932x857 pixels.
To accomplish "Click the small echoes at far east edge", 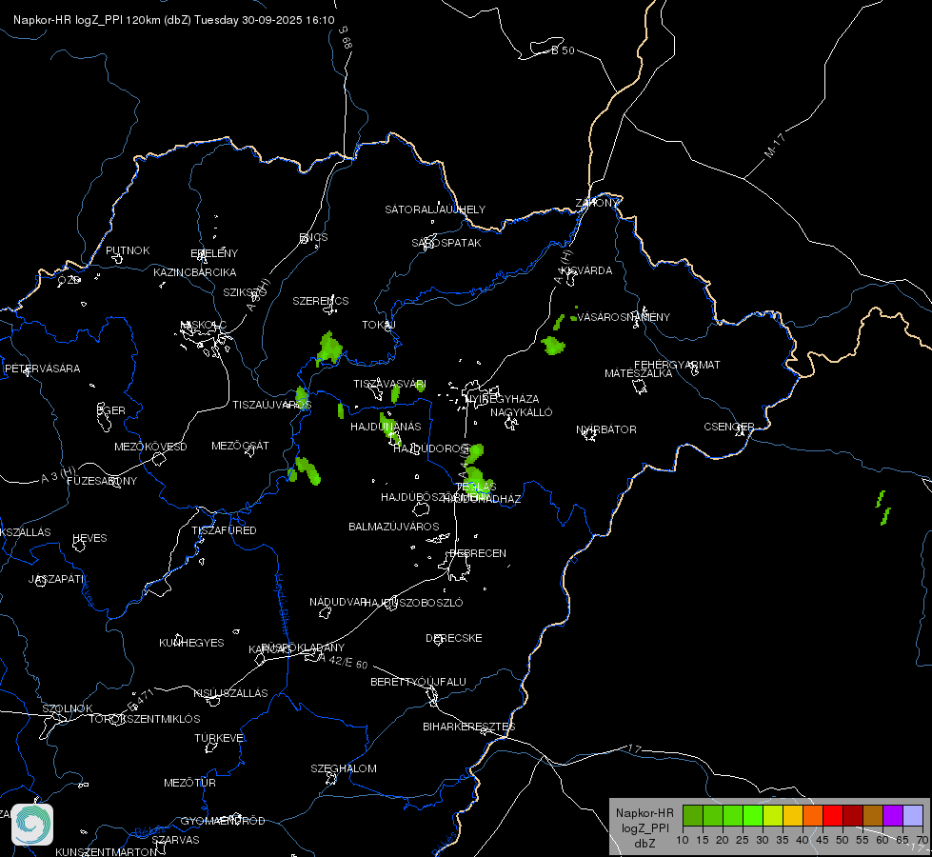I will 882,508.
